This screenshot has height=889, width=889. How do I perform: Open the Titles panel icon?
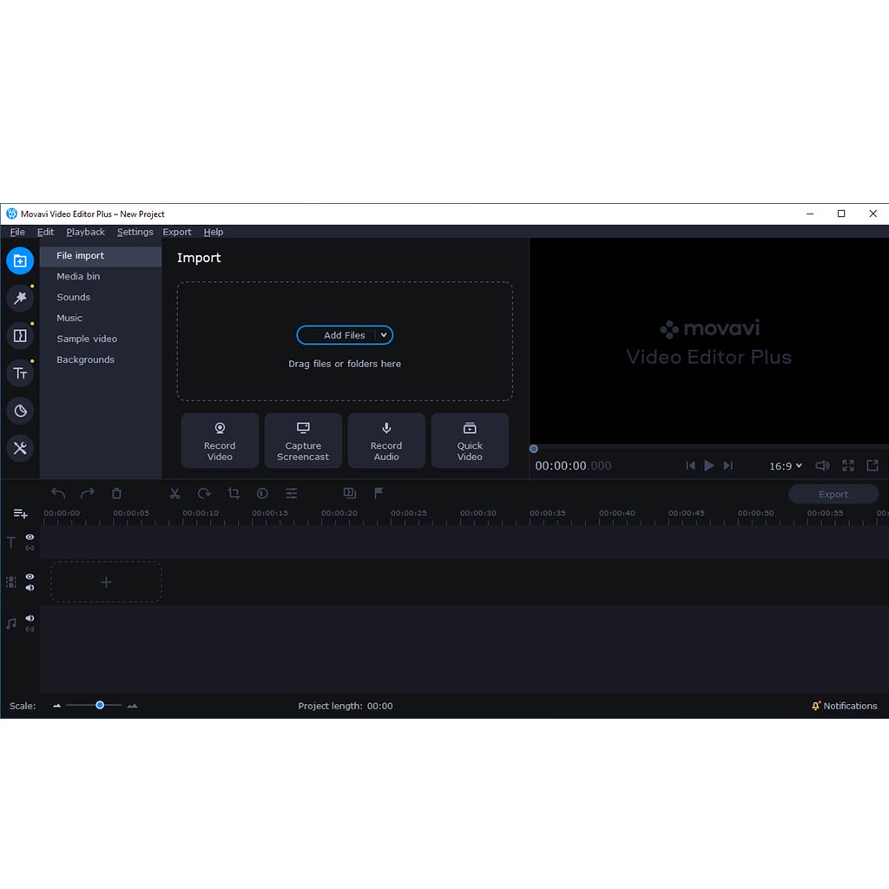(20, 373)
